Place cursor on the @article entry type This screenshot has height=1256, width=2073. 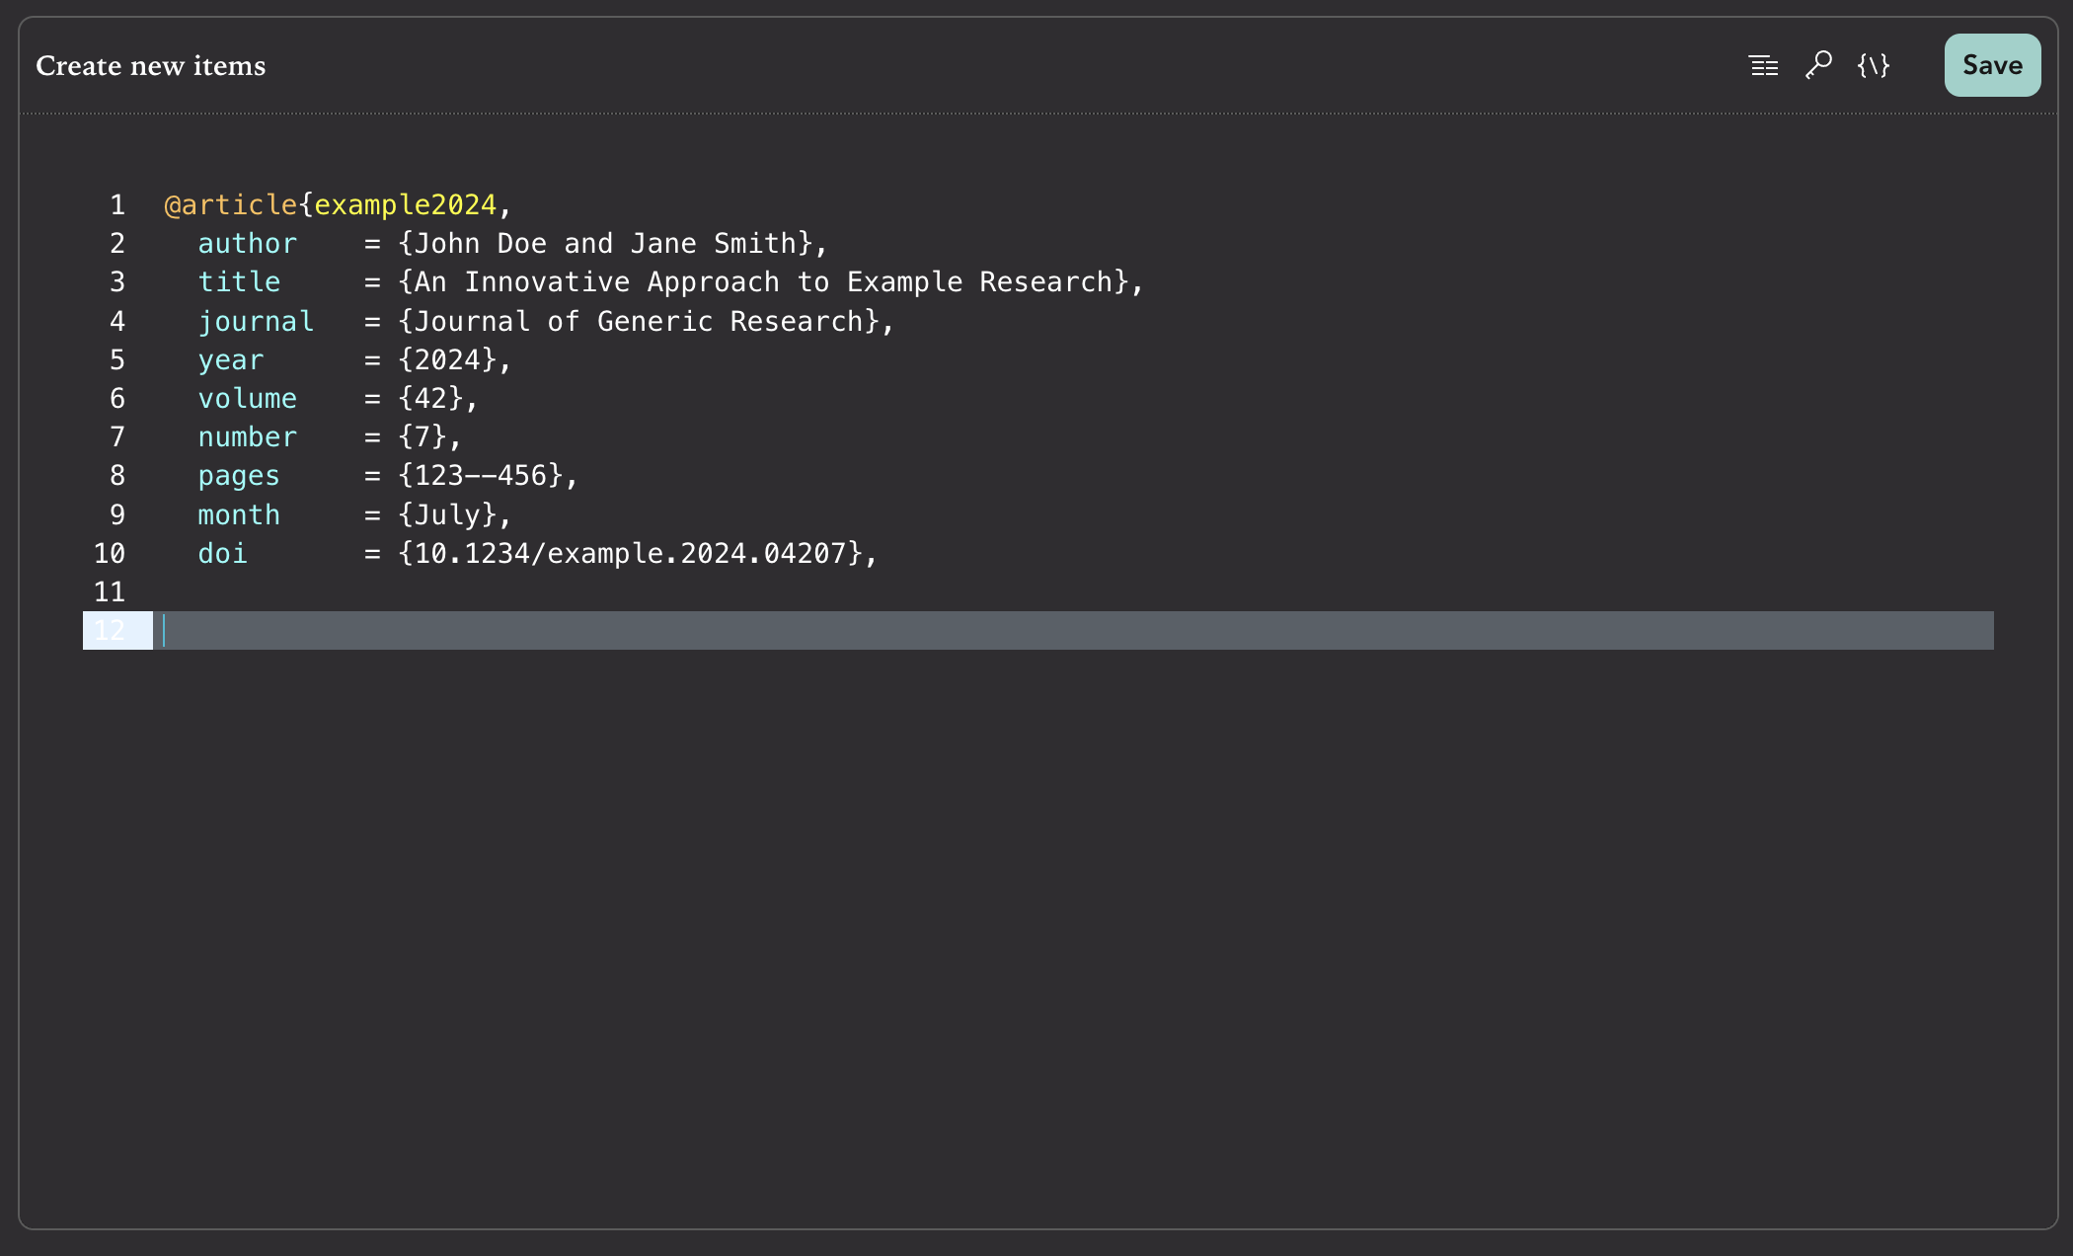point(229,203)
